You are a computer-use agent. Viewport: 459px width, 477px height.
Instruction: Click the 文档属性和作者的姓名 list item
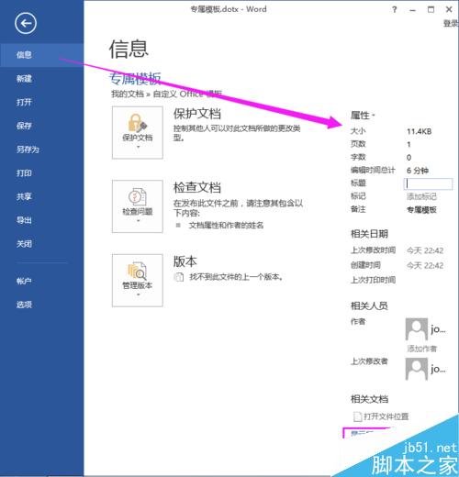(x=226, y=226)
